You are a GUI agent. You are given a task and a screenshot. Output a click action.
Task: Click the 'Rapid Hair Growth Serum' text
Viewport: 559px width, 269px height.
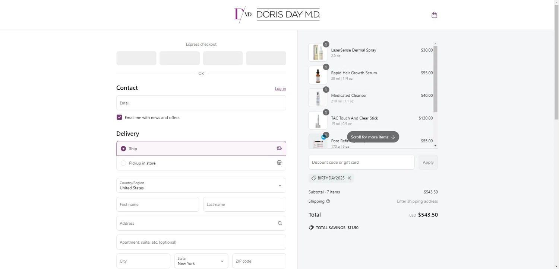point(354,73)
